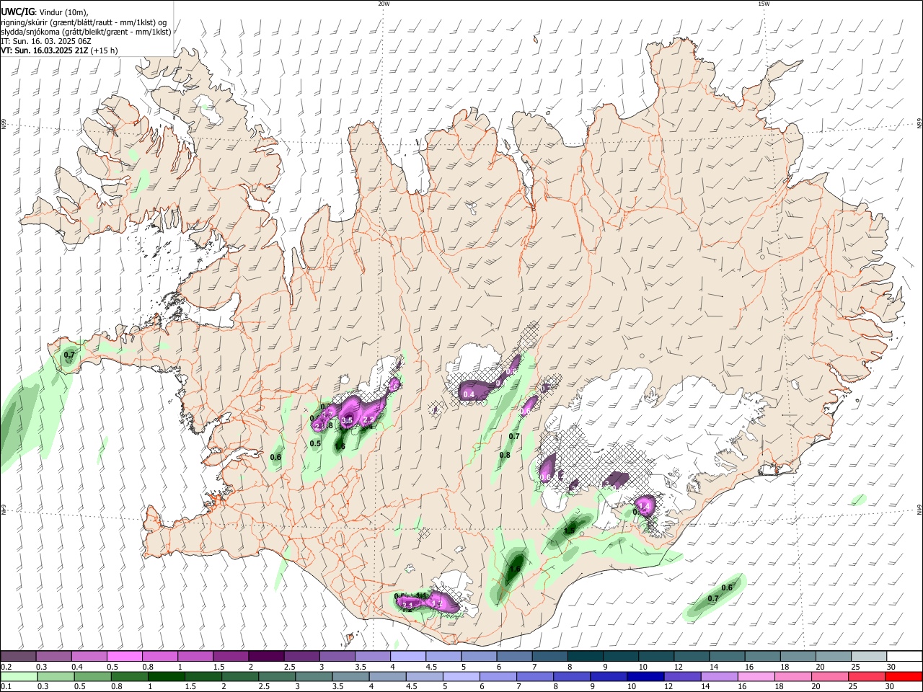The height and width of the screenshot is (692, 923).
Task: Select the royal blue 8 swatch in rain legend
Action: coord(572,676)
